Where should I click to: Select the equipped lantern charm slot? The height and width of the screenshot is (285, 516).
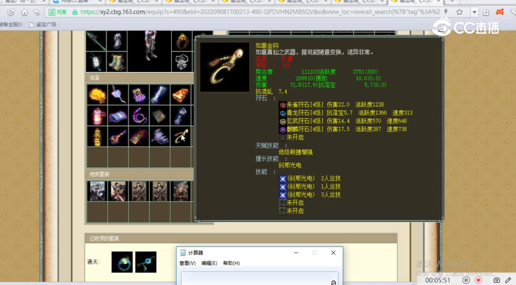click(96, 61)
